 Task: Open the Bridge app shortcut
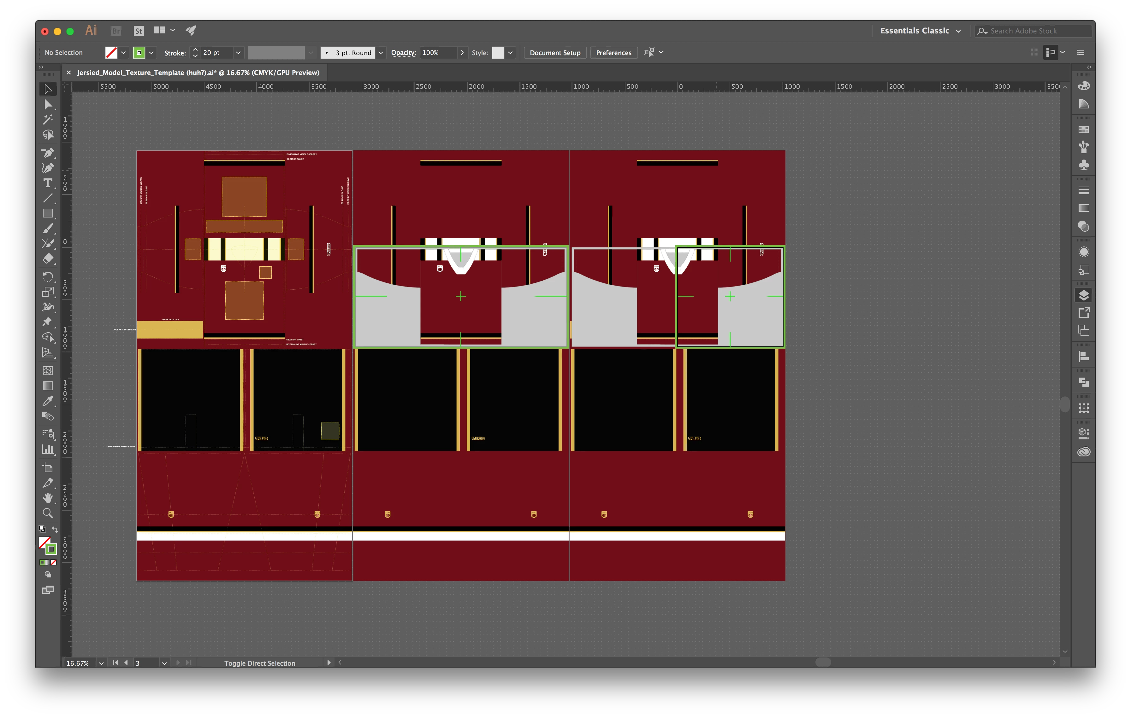pos(116,31)
